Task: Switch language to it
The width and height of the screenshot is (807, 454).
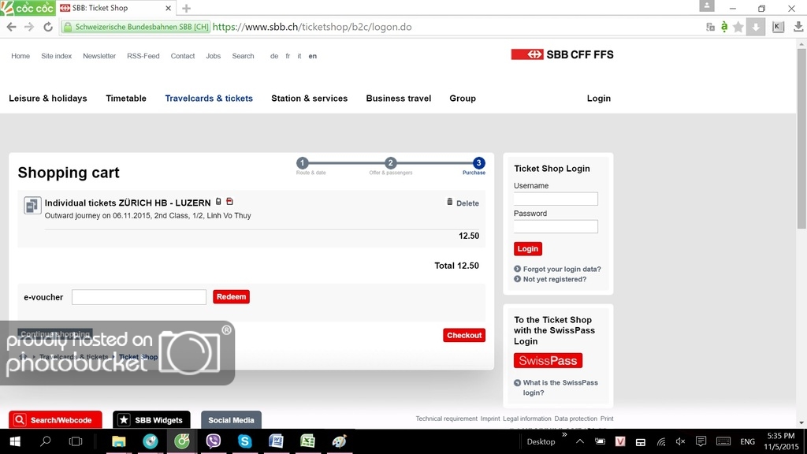Action: coord(299,56)
